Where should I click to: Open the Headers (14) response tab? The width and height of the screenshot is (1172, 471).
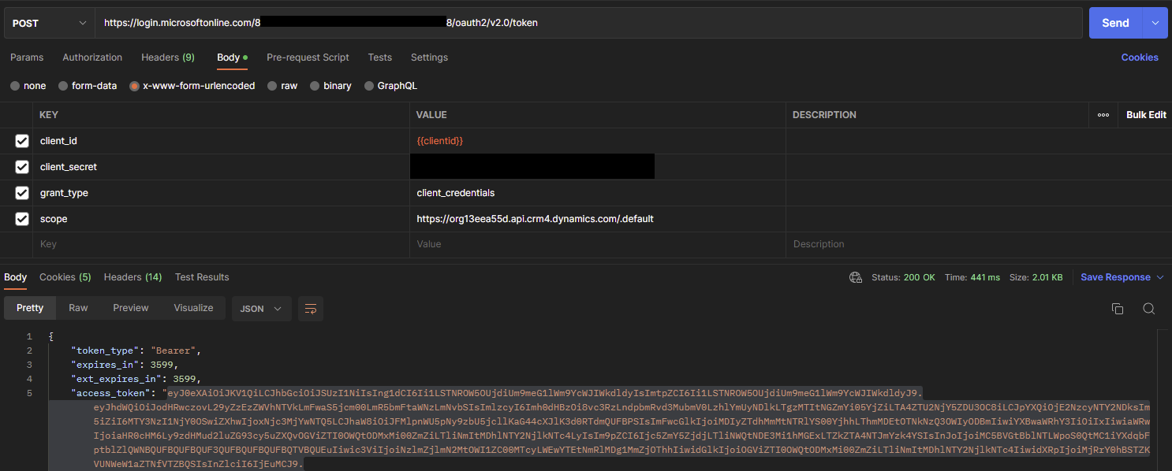133,277
